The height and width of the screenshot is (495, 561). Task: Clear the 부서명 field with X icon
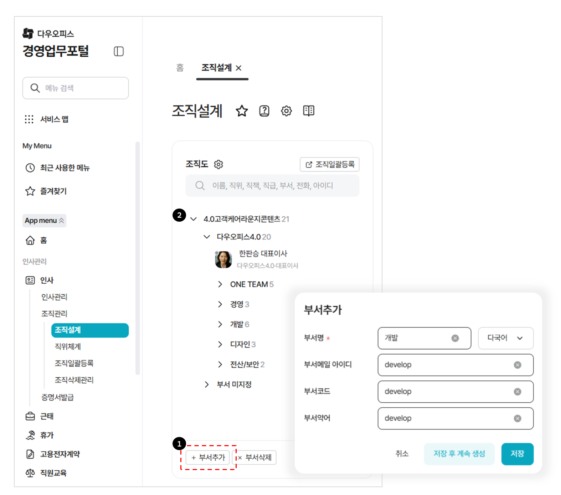(x=455, y=338)
